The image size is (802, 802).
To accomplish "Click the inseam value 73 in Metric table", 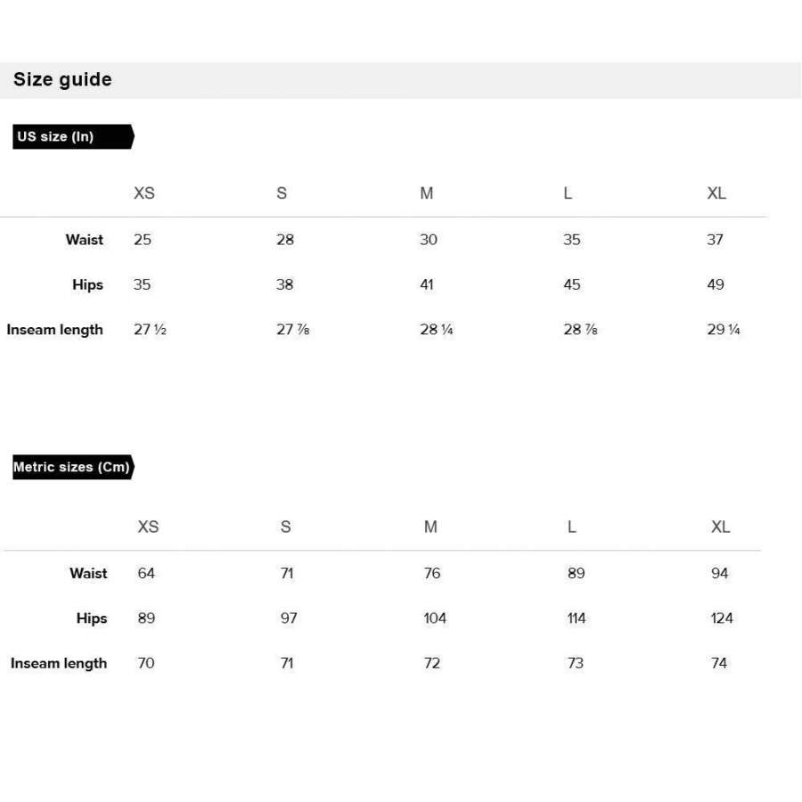I will pos(576,663).
